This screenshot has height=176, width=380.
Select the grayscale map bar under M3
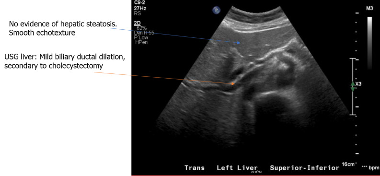369,43
